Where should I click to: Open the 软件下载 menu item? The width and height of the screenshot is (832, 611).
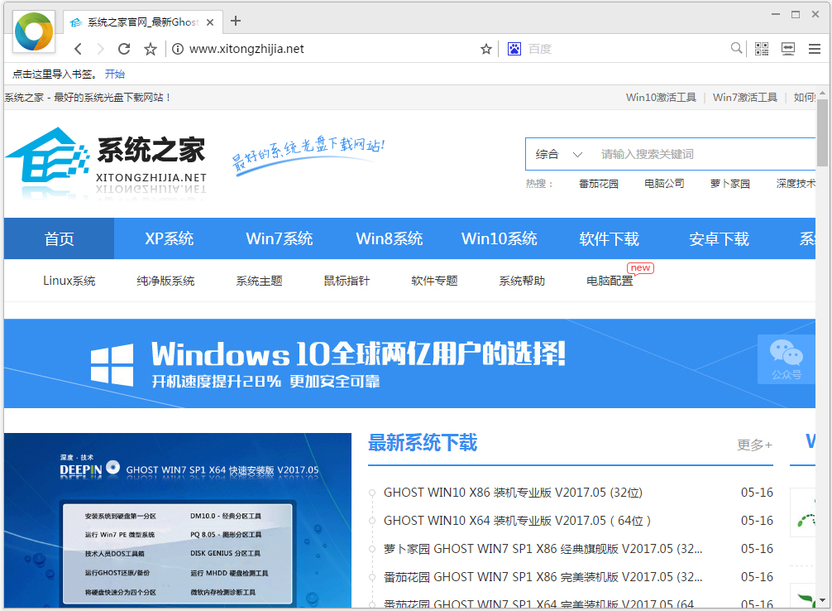tap(610, 238)
